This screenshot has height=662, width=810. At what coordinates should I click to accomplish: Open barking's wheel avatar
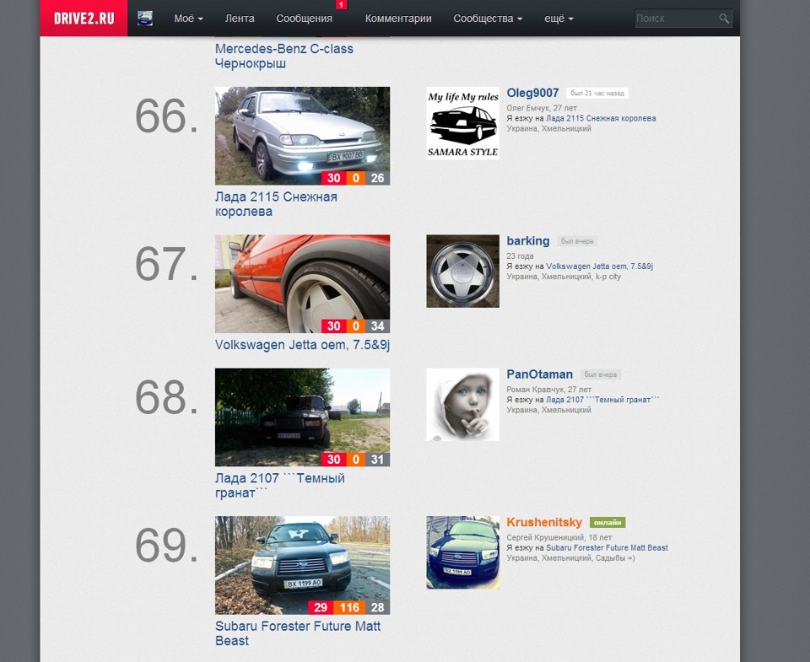tap(463, 271)
